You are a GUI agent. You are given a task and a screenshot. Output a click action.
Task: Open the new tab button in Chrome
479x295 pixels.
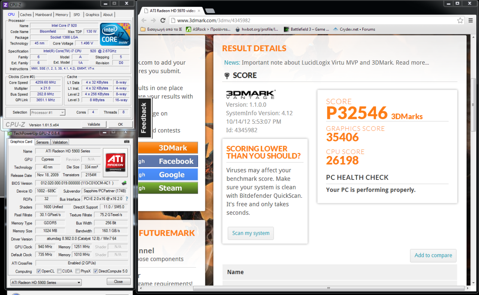(210, 10)
